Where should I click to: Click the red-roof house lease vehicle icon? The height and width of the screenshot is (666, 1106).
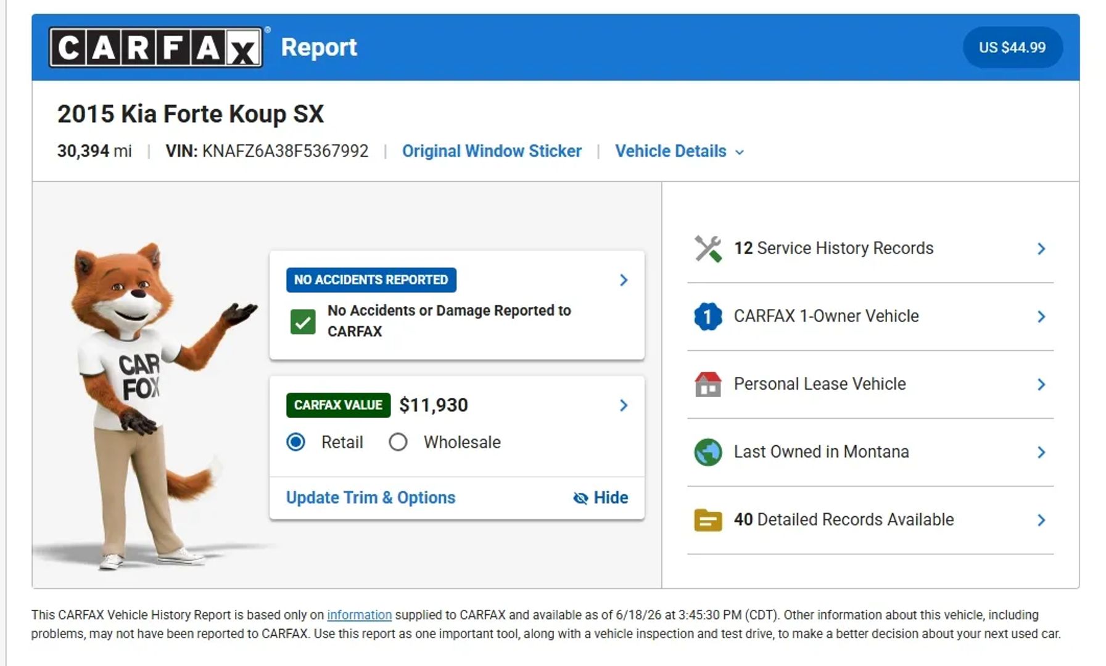point(708,384)
